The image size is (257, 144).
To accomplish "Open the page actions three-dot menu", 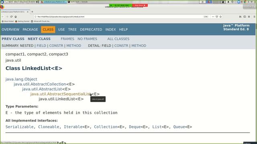I will 213,17.
